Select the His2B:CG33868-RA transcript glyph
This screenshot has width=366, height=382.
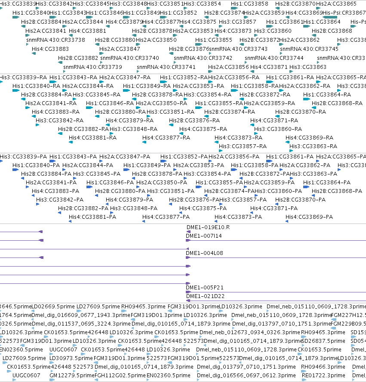(x=314, y=108)
